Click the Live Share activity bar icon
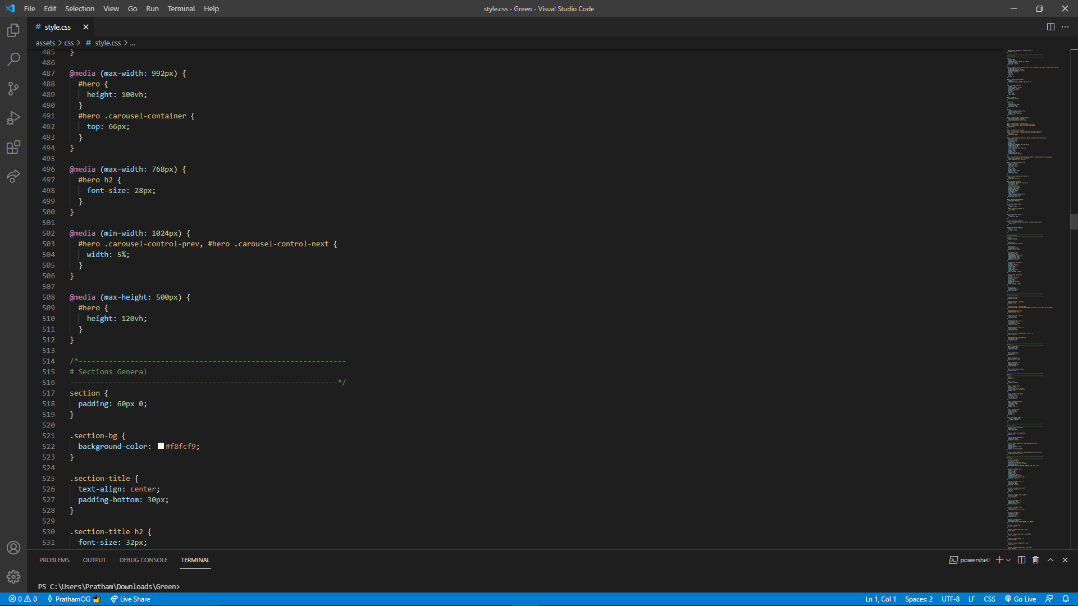The height and width of the screenshot is (606, 1078). [x=13, y=176]
